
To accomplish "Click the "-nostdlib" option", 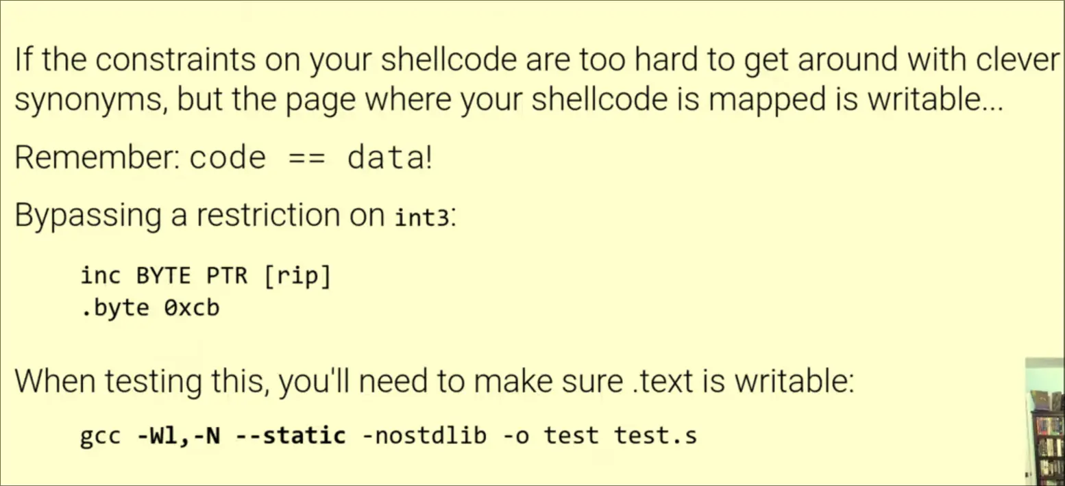I will pos(424,435).
